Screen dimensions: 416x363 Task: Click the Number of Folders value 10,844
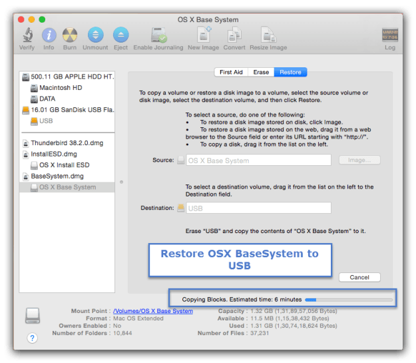pos(122,333)
